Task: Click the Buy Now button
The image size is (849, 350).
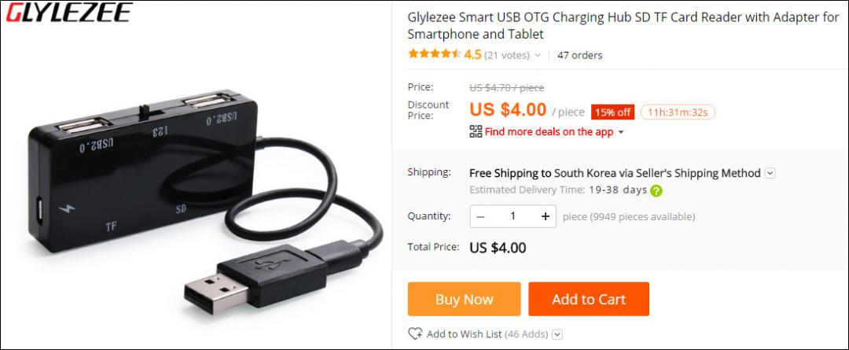Action: point(464,299)
